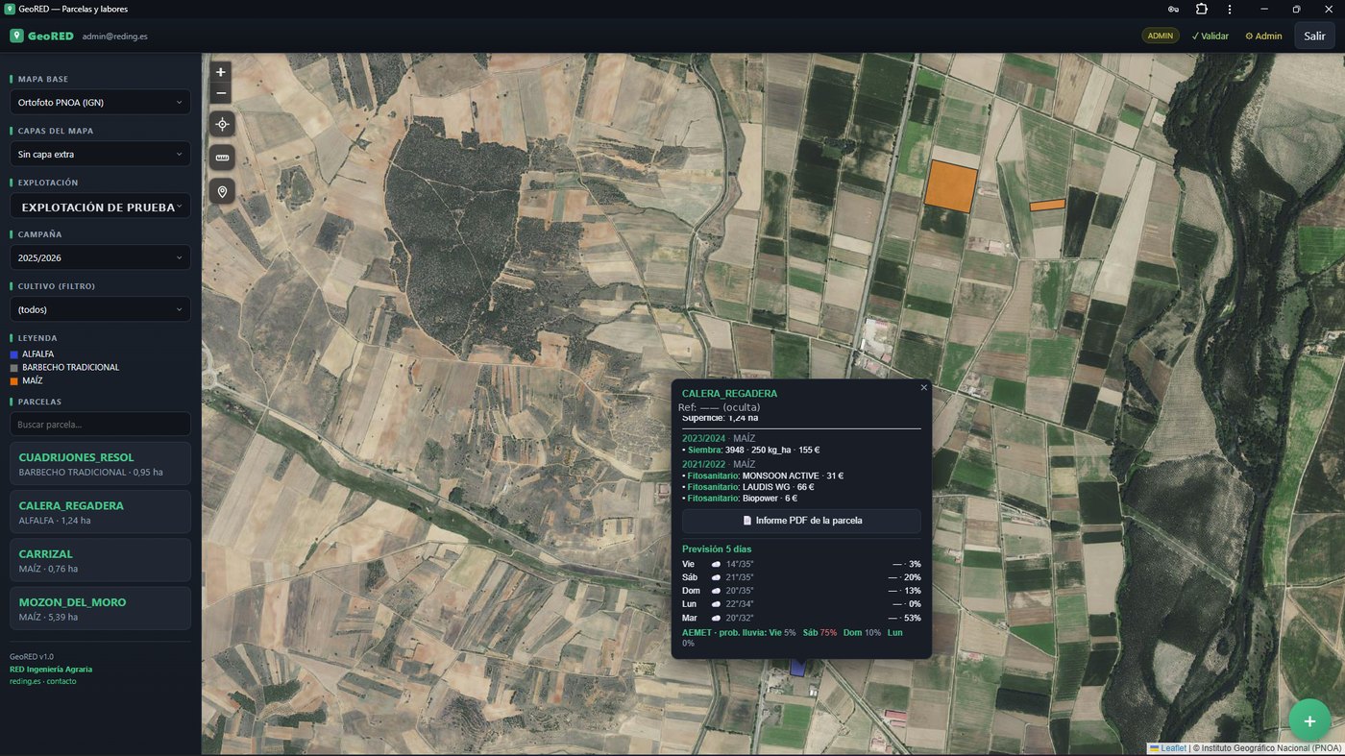This screenshot has width=1345, height=756.
Task: Select the thin orange strip parcel on map
Action: 1047,205
